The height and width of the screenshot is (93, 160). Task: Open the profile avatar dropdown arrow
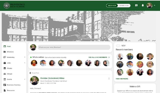pos(155,5)
